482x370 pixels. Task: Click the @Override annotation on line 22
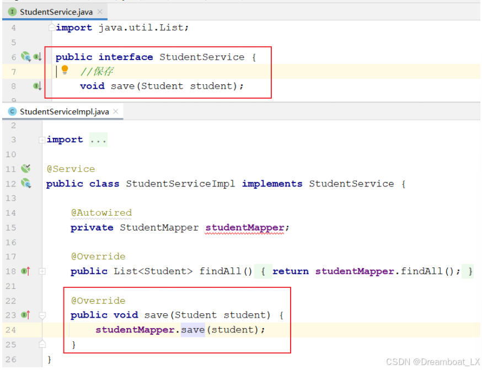tap(98, 301)
